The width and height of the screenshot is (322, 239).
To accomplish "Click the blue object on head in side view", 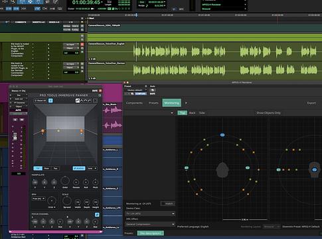I will [x=314, y=170].
